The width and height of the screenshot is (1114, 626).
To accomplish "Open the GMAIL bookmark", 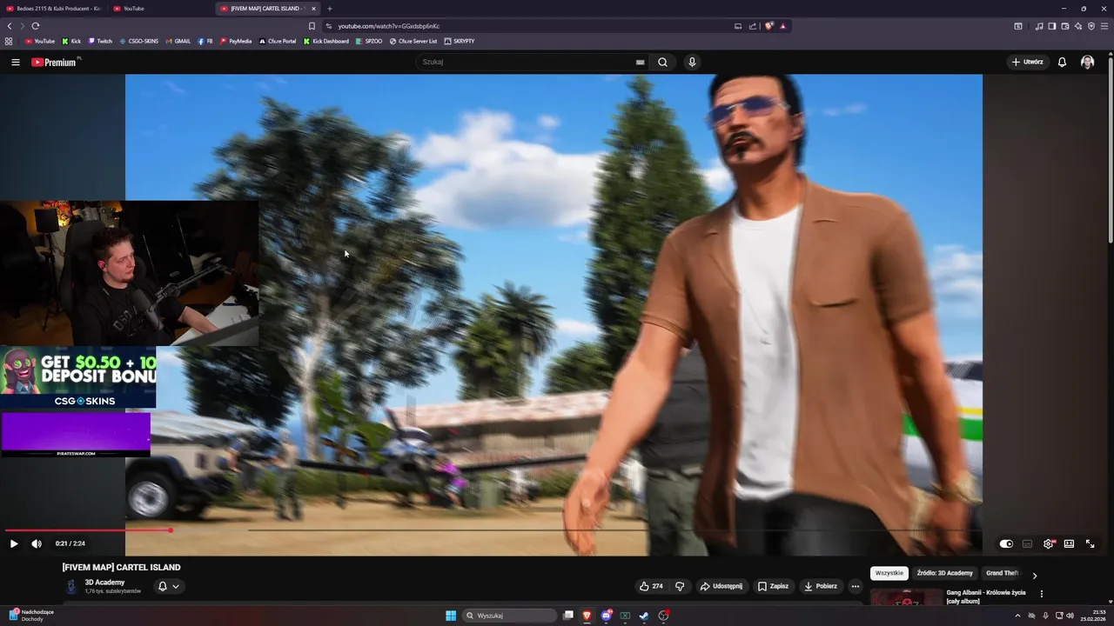I will point(178,41).
